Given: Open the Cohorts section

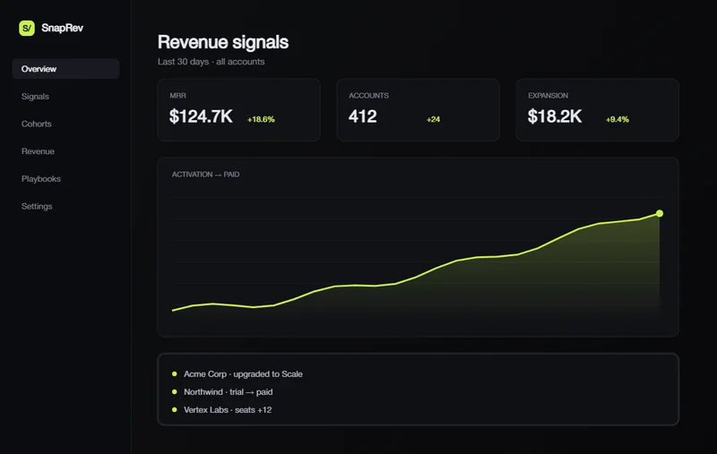Looking at the screenshot, I should (37, 124).
